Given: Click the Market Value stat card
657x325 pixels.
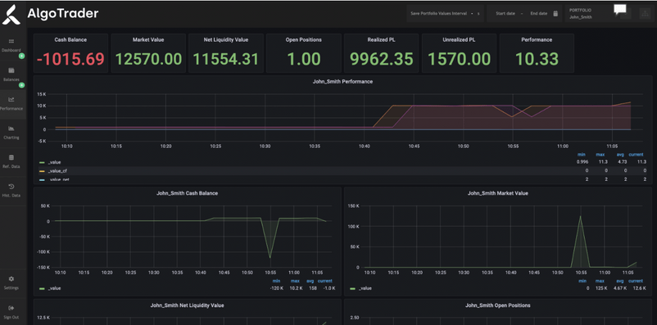Looking at the screenshot, I should (148, 53).
